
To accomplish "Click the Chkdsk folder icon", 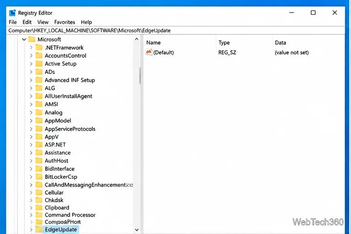I will pos(39,200).
